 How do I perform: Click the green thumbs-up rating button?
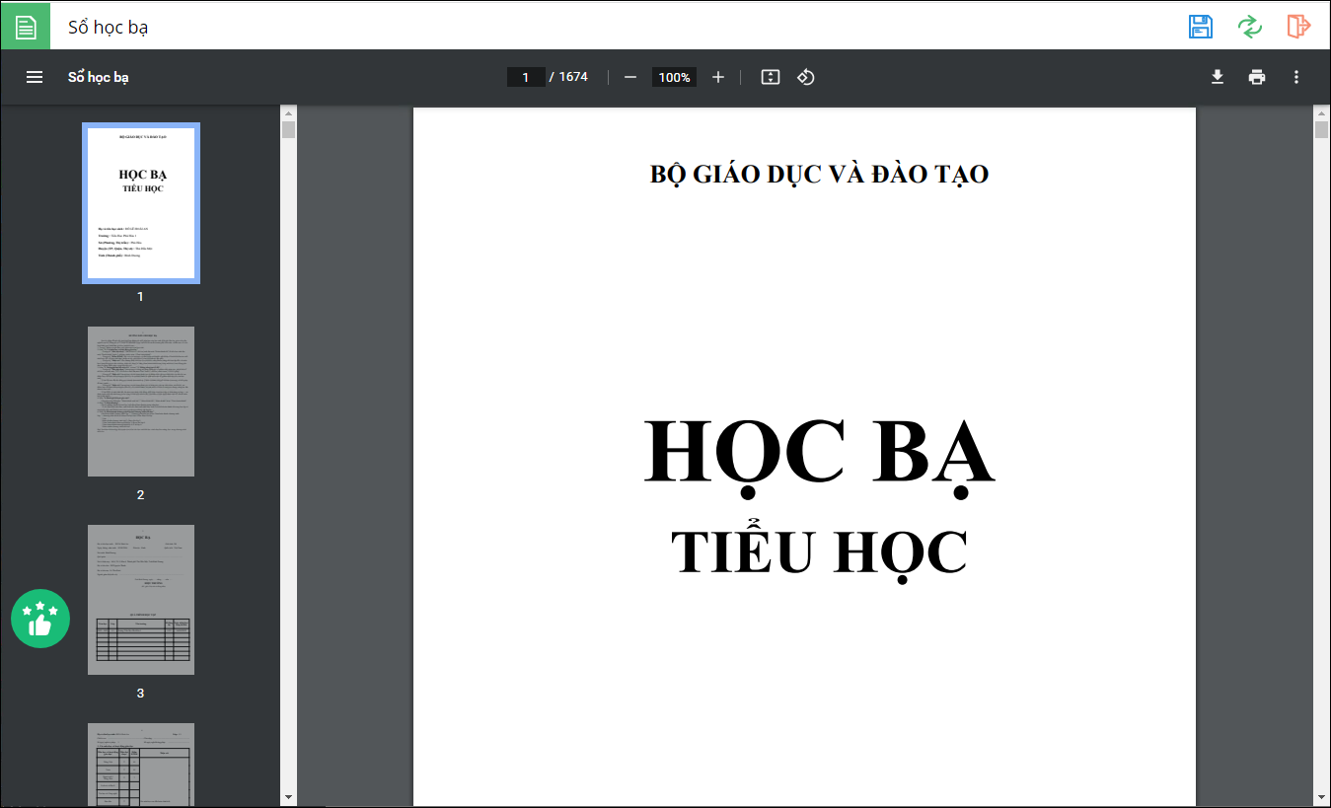click(x=40, y=619)
